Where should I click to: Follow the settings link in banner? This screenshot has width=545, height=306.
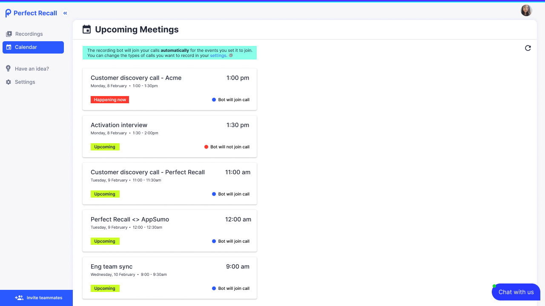tap(218, 56)
